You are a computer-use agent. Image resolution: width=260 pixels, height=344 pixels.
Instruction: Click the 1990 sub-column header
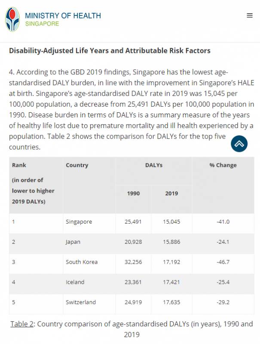(133, 193)
